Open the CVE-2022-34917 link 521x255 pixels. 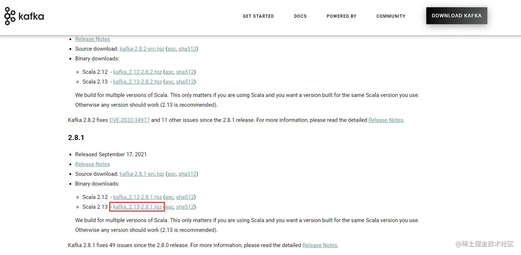[129, 120]
